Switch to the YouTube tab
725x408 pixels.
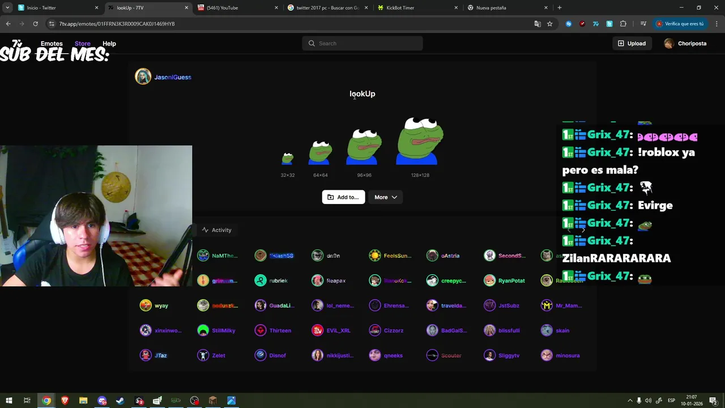coord(238,8)
